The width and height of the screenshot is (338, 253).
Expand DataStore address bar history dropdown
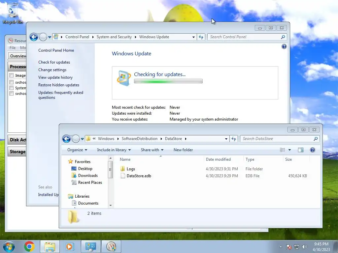click(226, 139)
